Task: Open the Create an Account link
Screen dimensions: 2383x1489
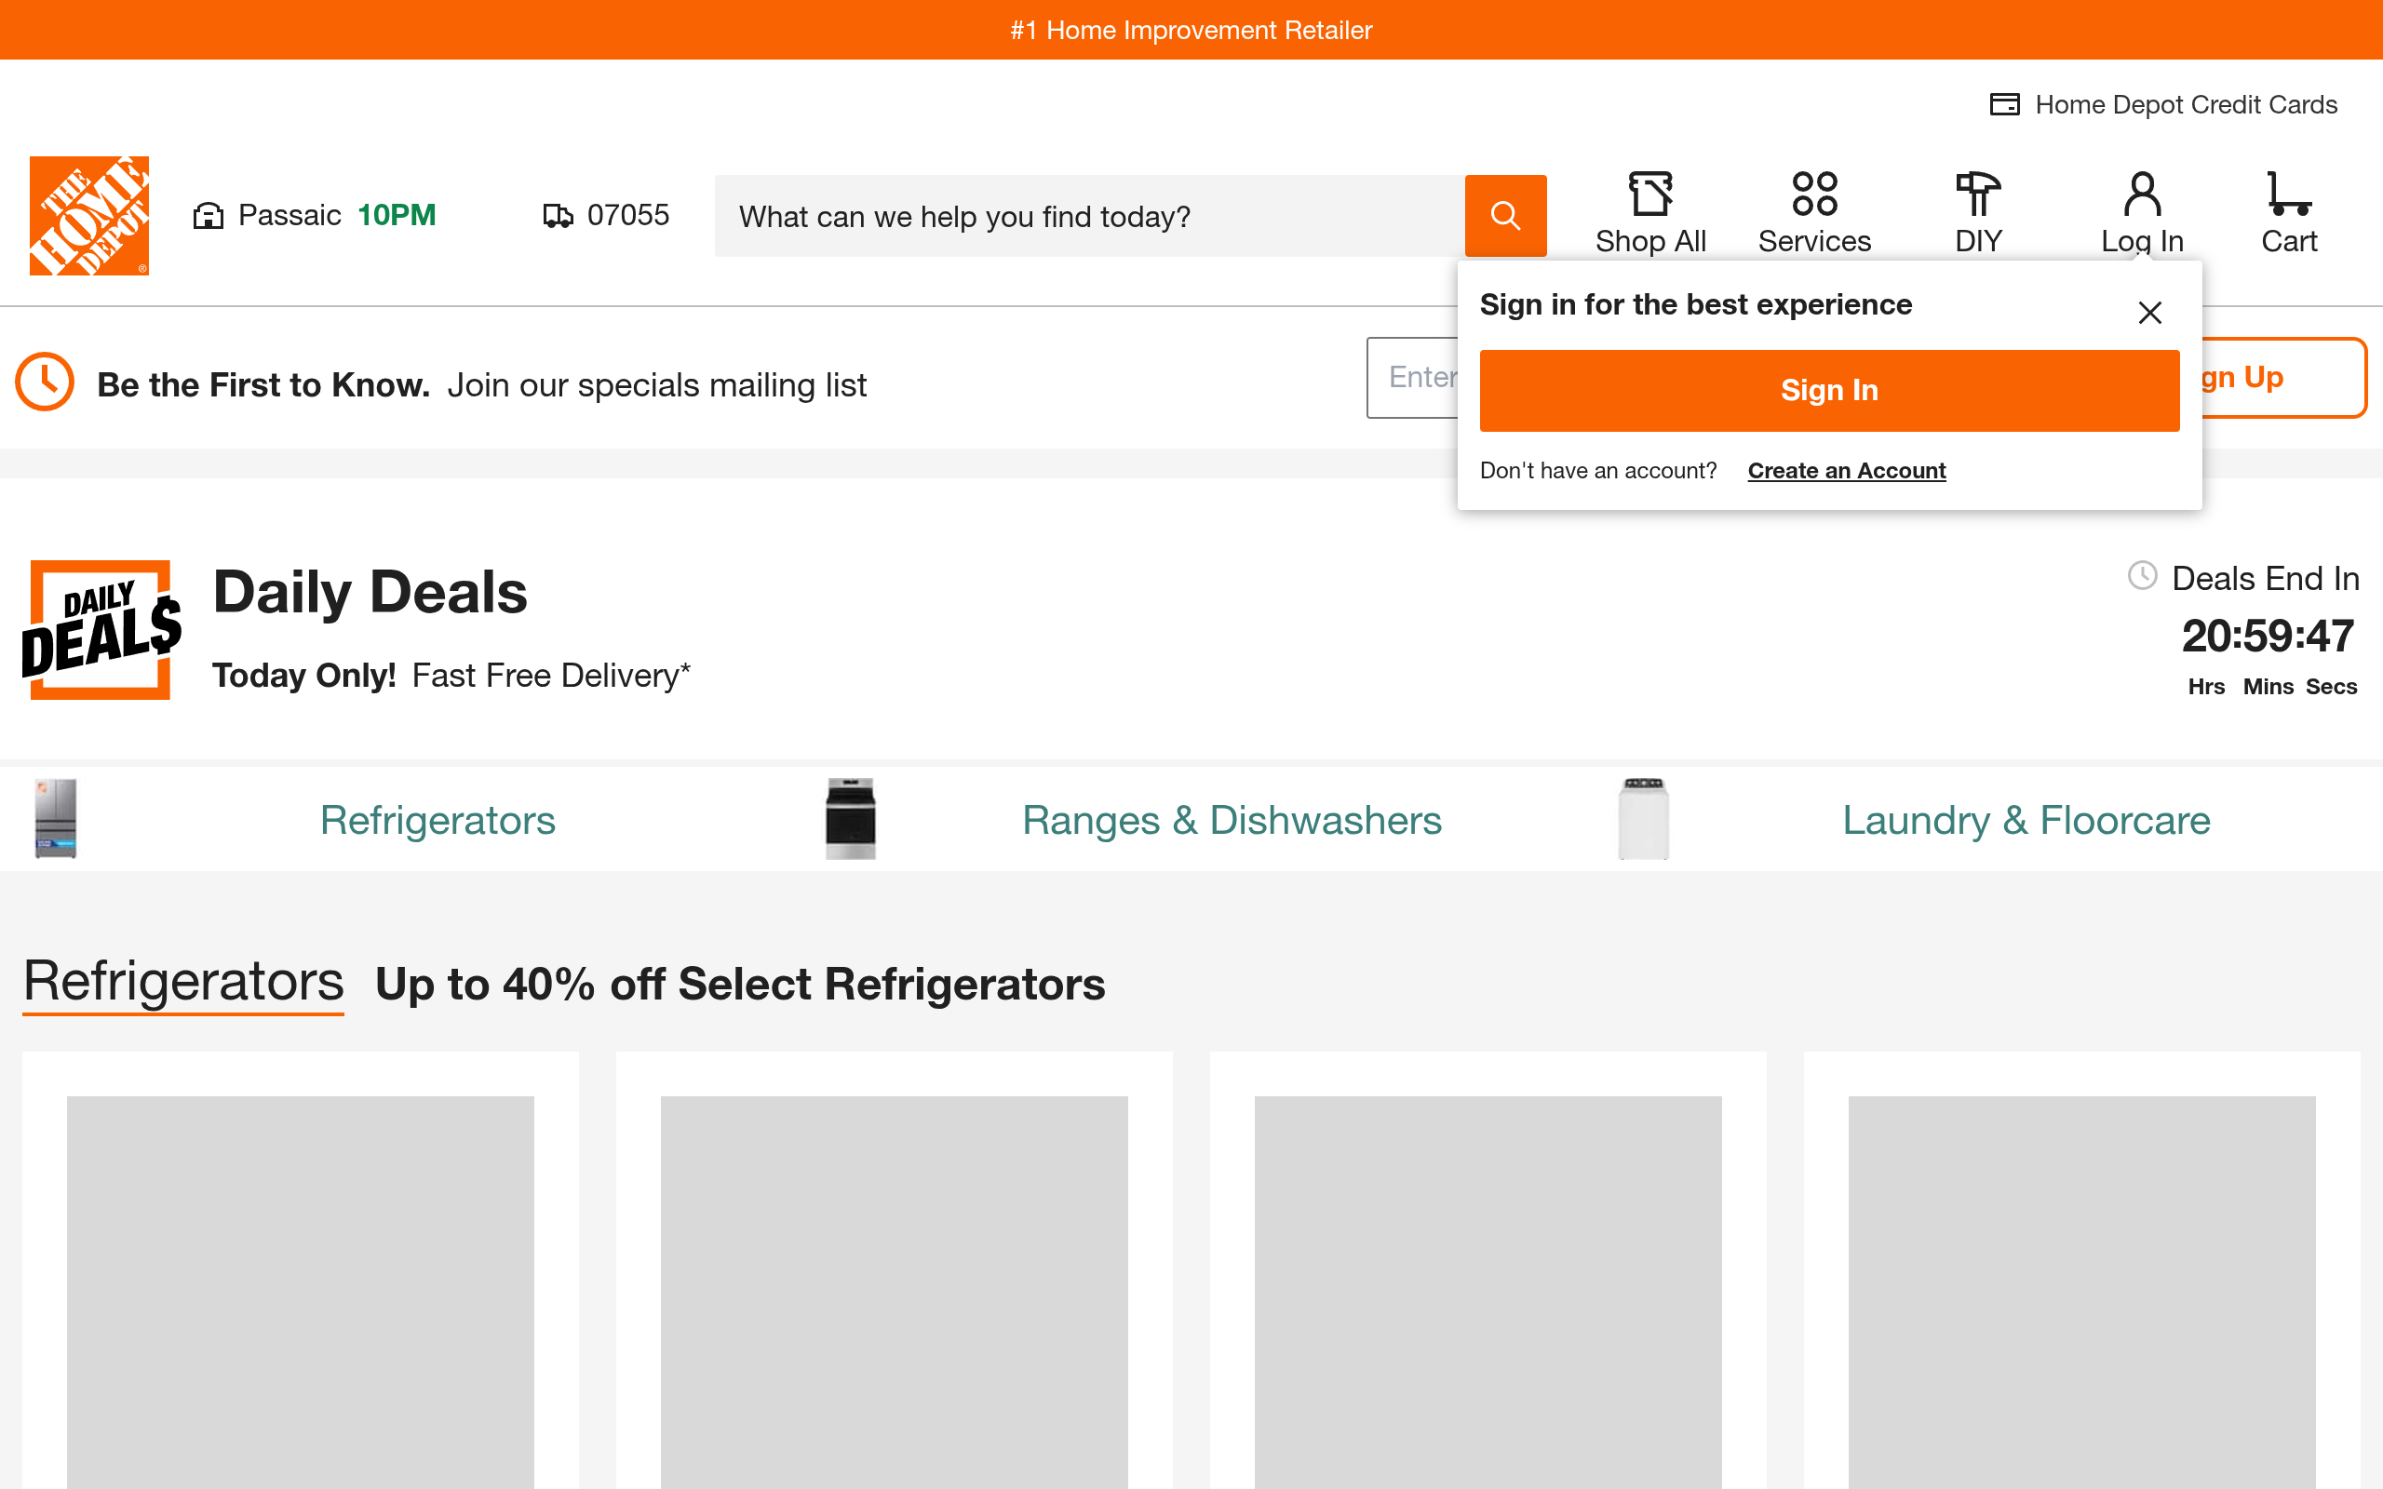Action: click(1846, 471)
